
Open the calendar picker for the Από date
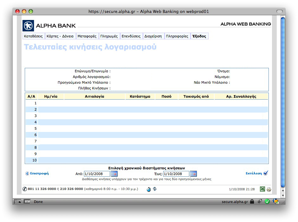point(114,173)
